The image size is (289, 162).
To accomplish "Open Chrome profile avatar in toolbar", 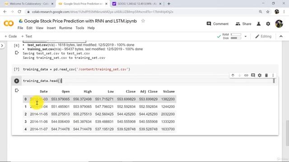I will (277, 12).
